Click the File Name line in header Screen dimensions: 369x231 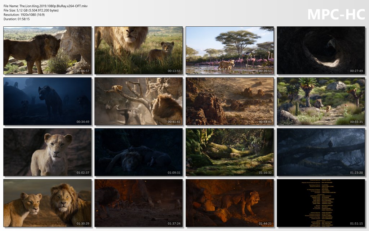coord(45,6)
